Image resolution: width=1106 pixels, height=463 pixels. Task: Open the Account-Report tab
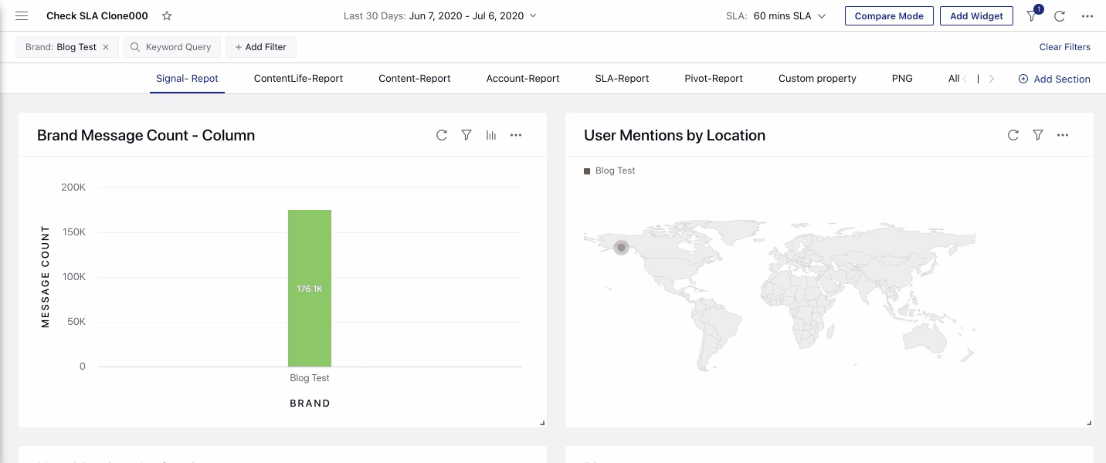523,78
